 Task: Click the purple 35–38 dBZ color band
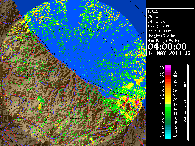(x=168, y=72)
